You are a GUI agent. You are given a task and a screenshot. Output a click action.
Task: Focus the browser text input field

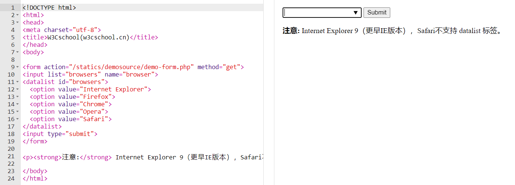tap(317, 13)
